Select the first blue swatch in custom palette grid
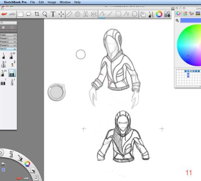 [x=185, y=71]
